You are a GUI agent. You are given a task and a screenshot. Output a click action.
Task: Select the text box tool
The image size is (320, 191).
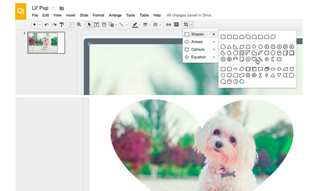click(x=97, y=24)
